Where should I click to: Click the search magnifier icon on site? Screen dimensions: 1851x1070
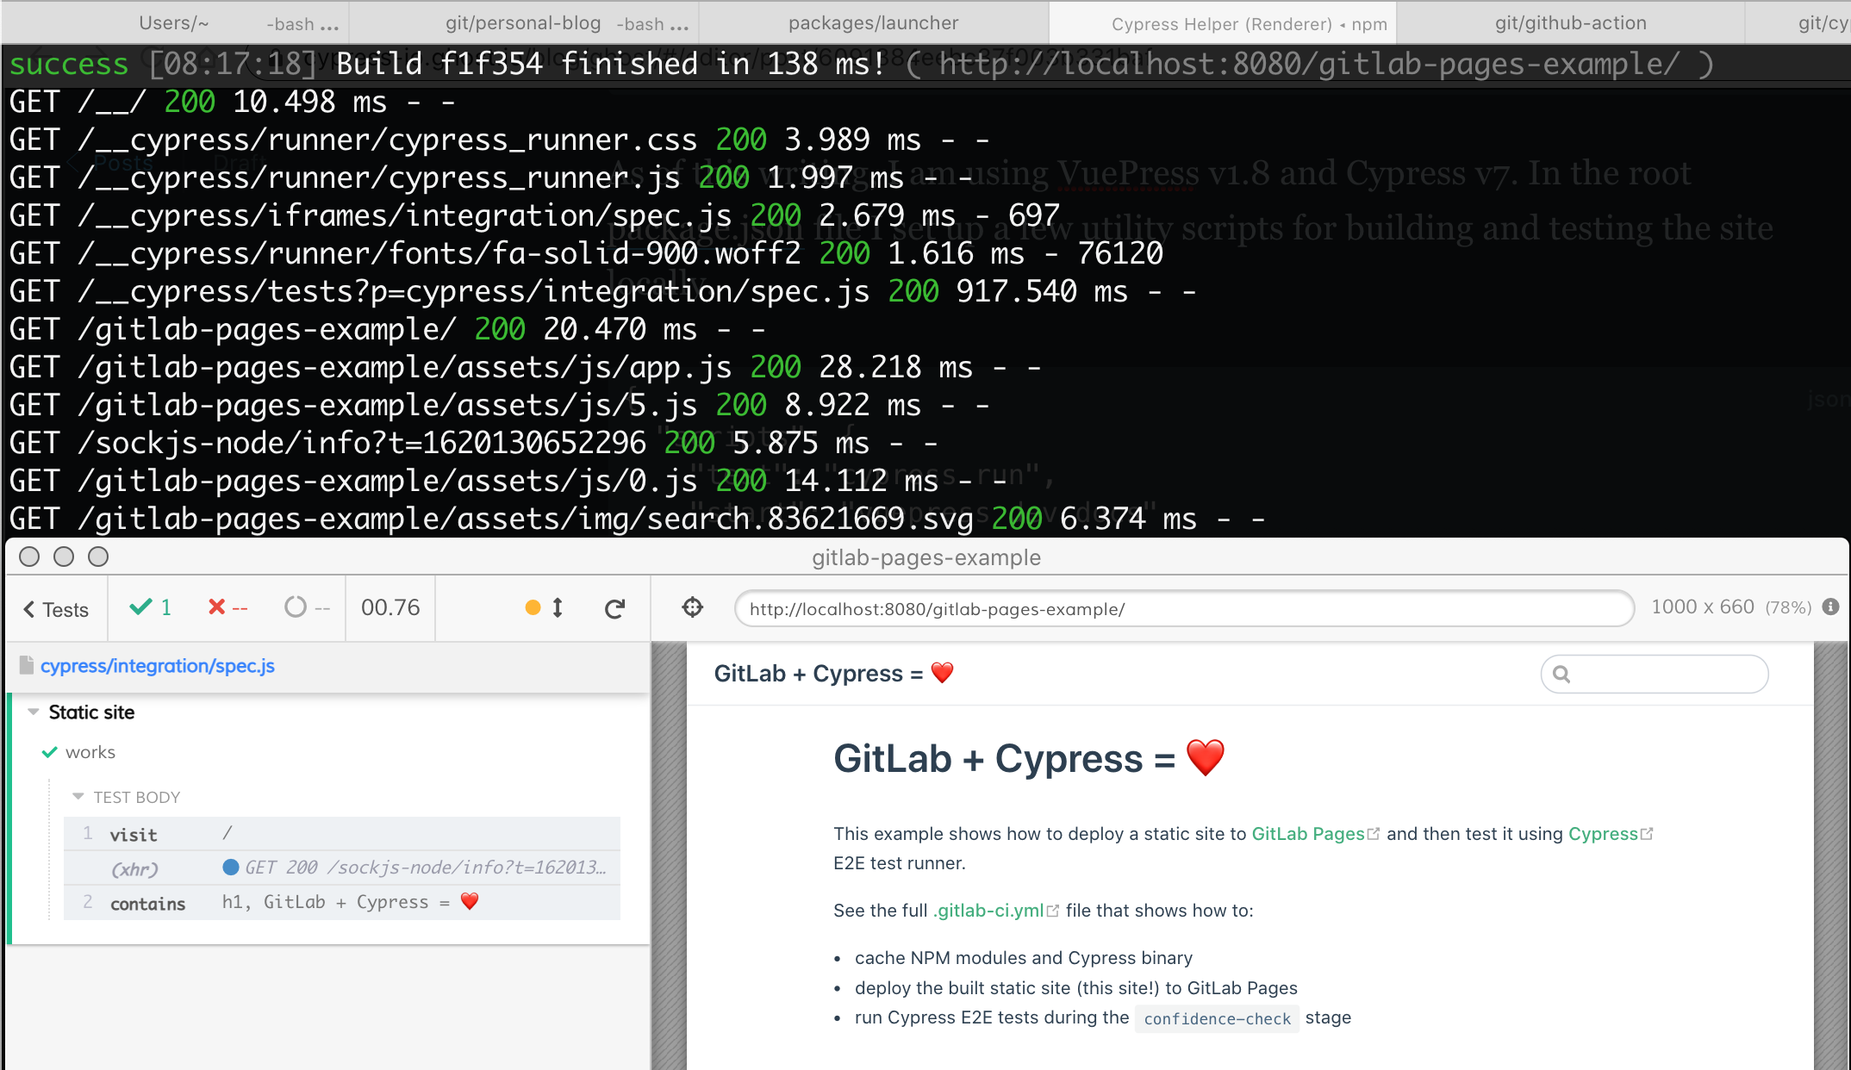(1561, 675)
